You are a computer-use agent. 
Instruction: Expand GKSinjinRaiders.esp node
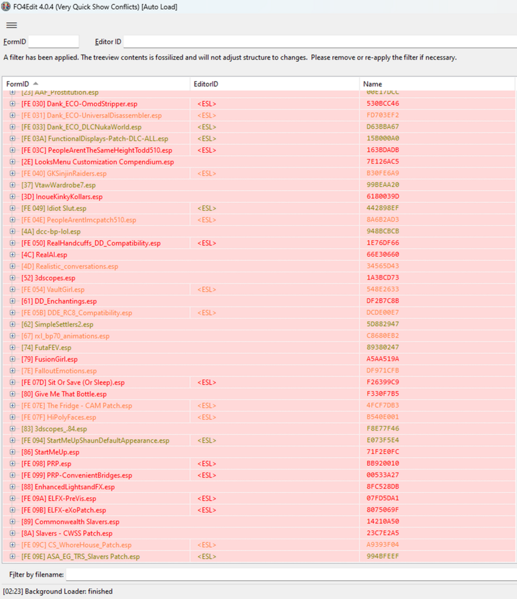click(x=13, y=173)
